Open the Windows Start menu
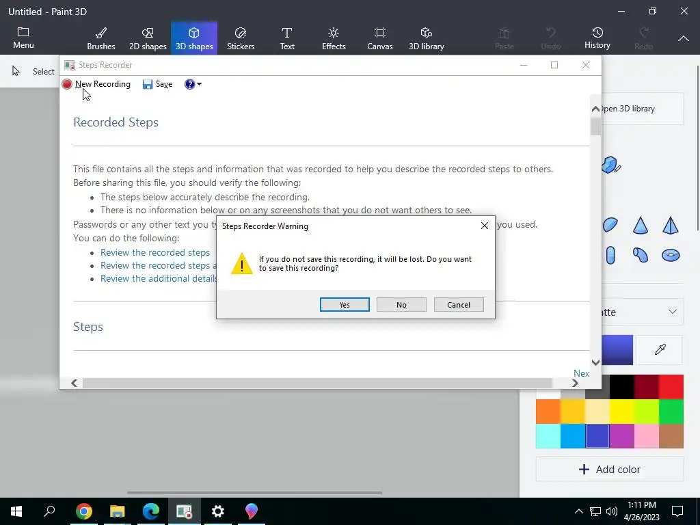700x525 pixels. point(16,511)
